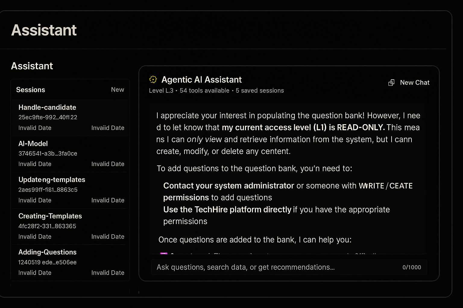Screen dimensions: 463x308
Task: Click the yellow Agentic AI Assistant icon
Action: [x=153, y=79]
